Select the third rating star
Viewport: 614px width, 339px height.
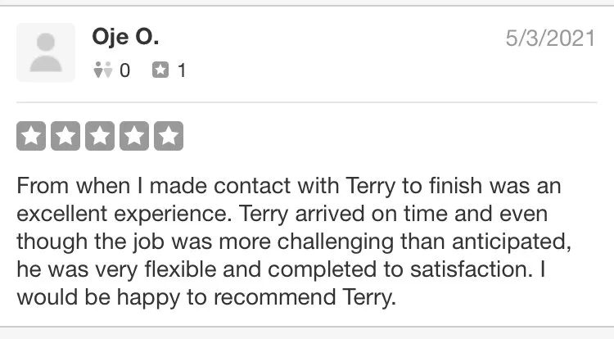[x=100, y=136]
